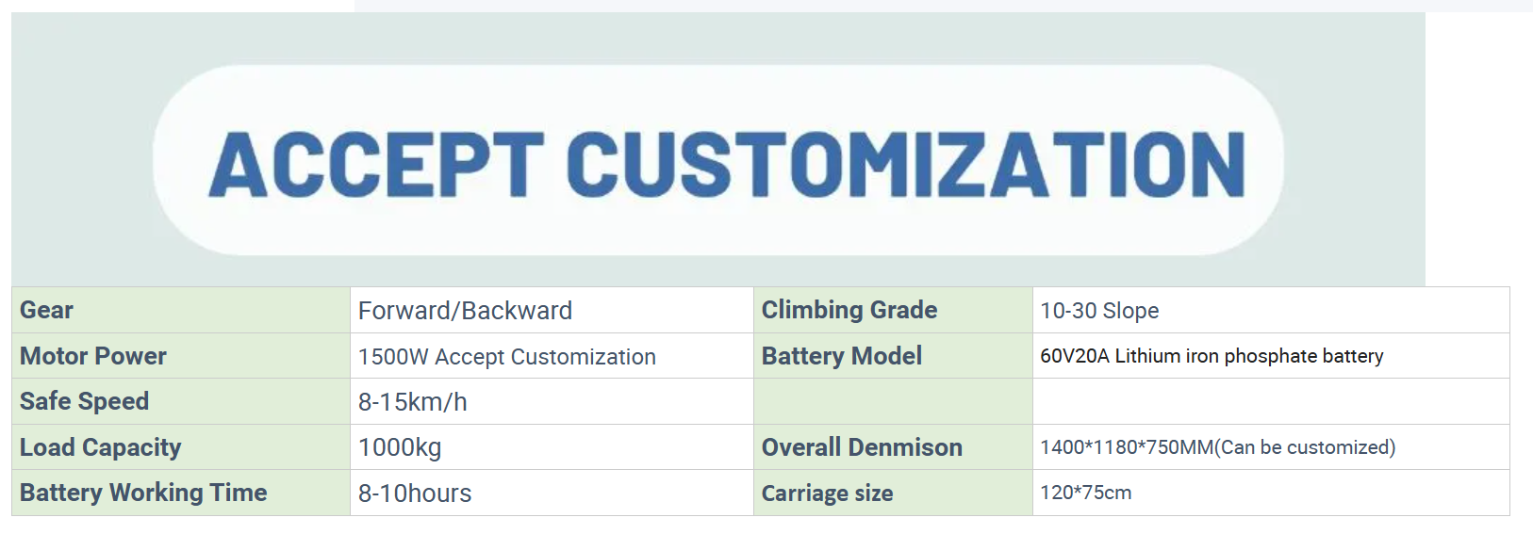Click the ACCEPT CUSTOMIZATION banner image
The image size is (1533, 534).
(718, 160)
